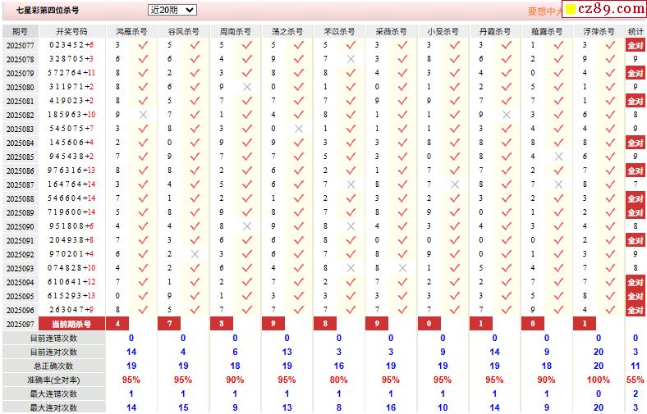This screenshot has height=414, width=647.
Task: Open the 近20期 period dropdown
Action: click(172, 10)
